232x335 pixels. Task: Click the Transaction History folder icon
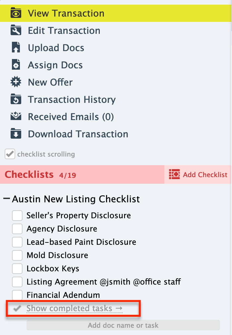click(16, 100)
